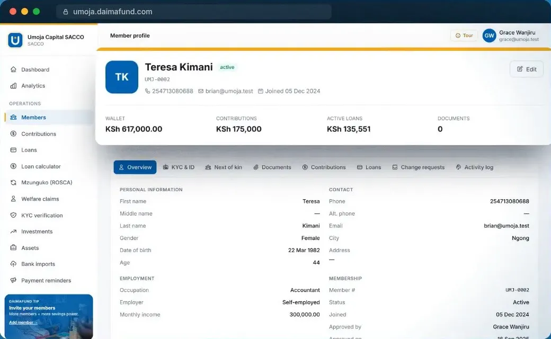Click the Add member link in tip card
551x339 pixels.
tap(23, 323)
